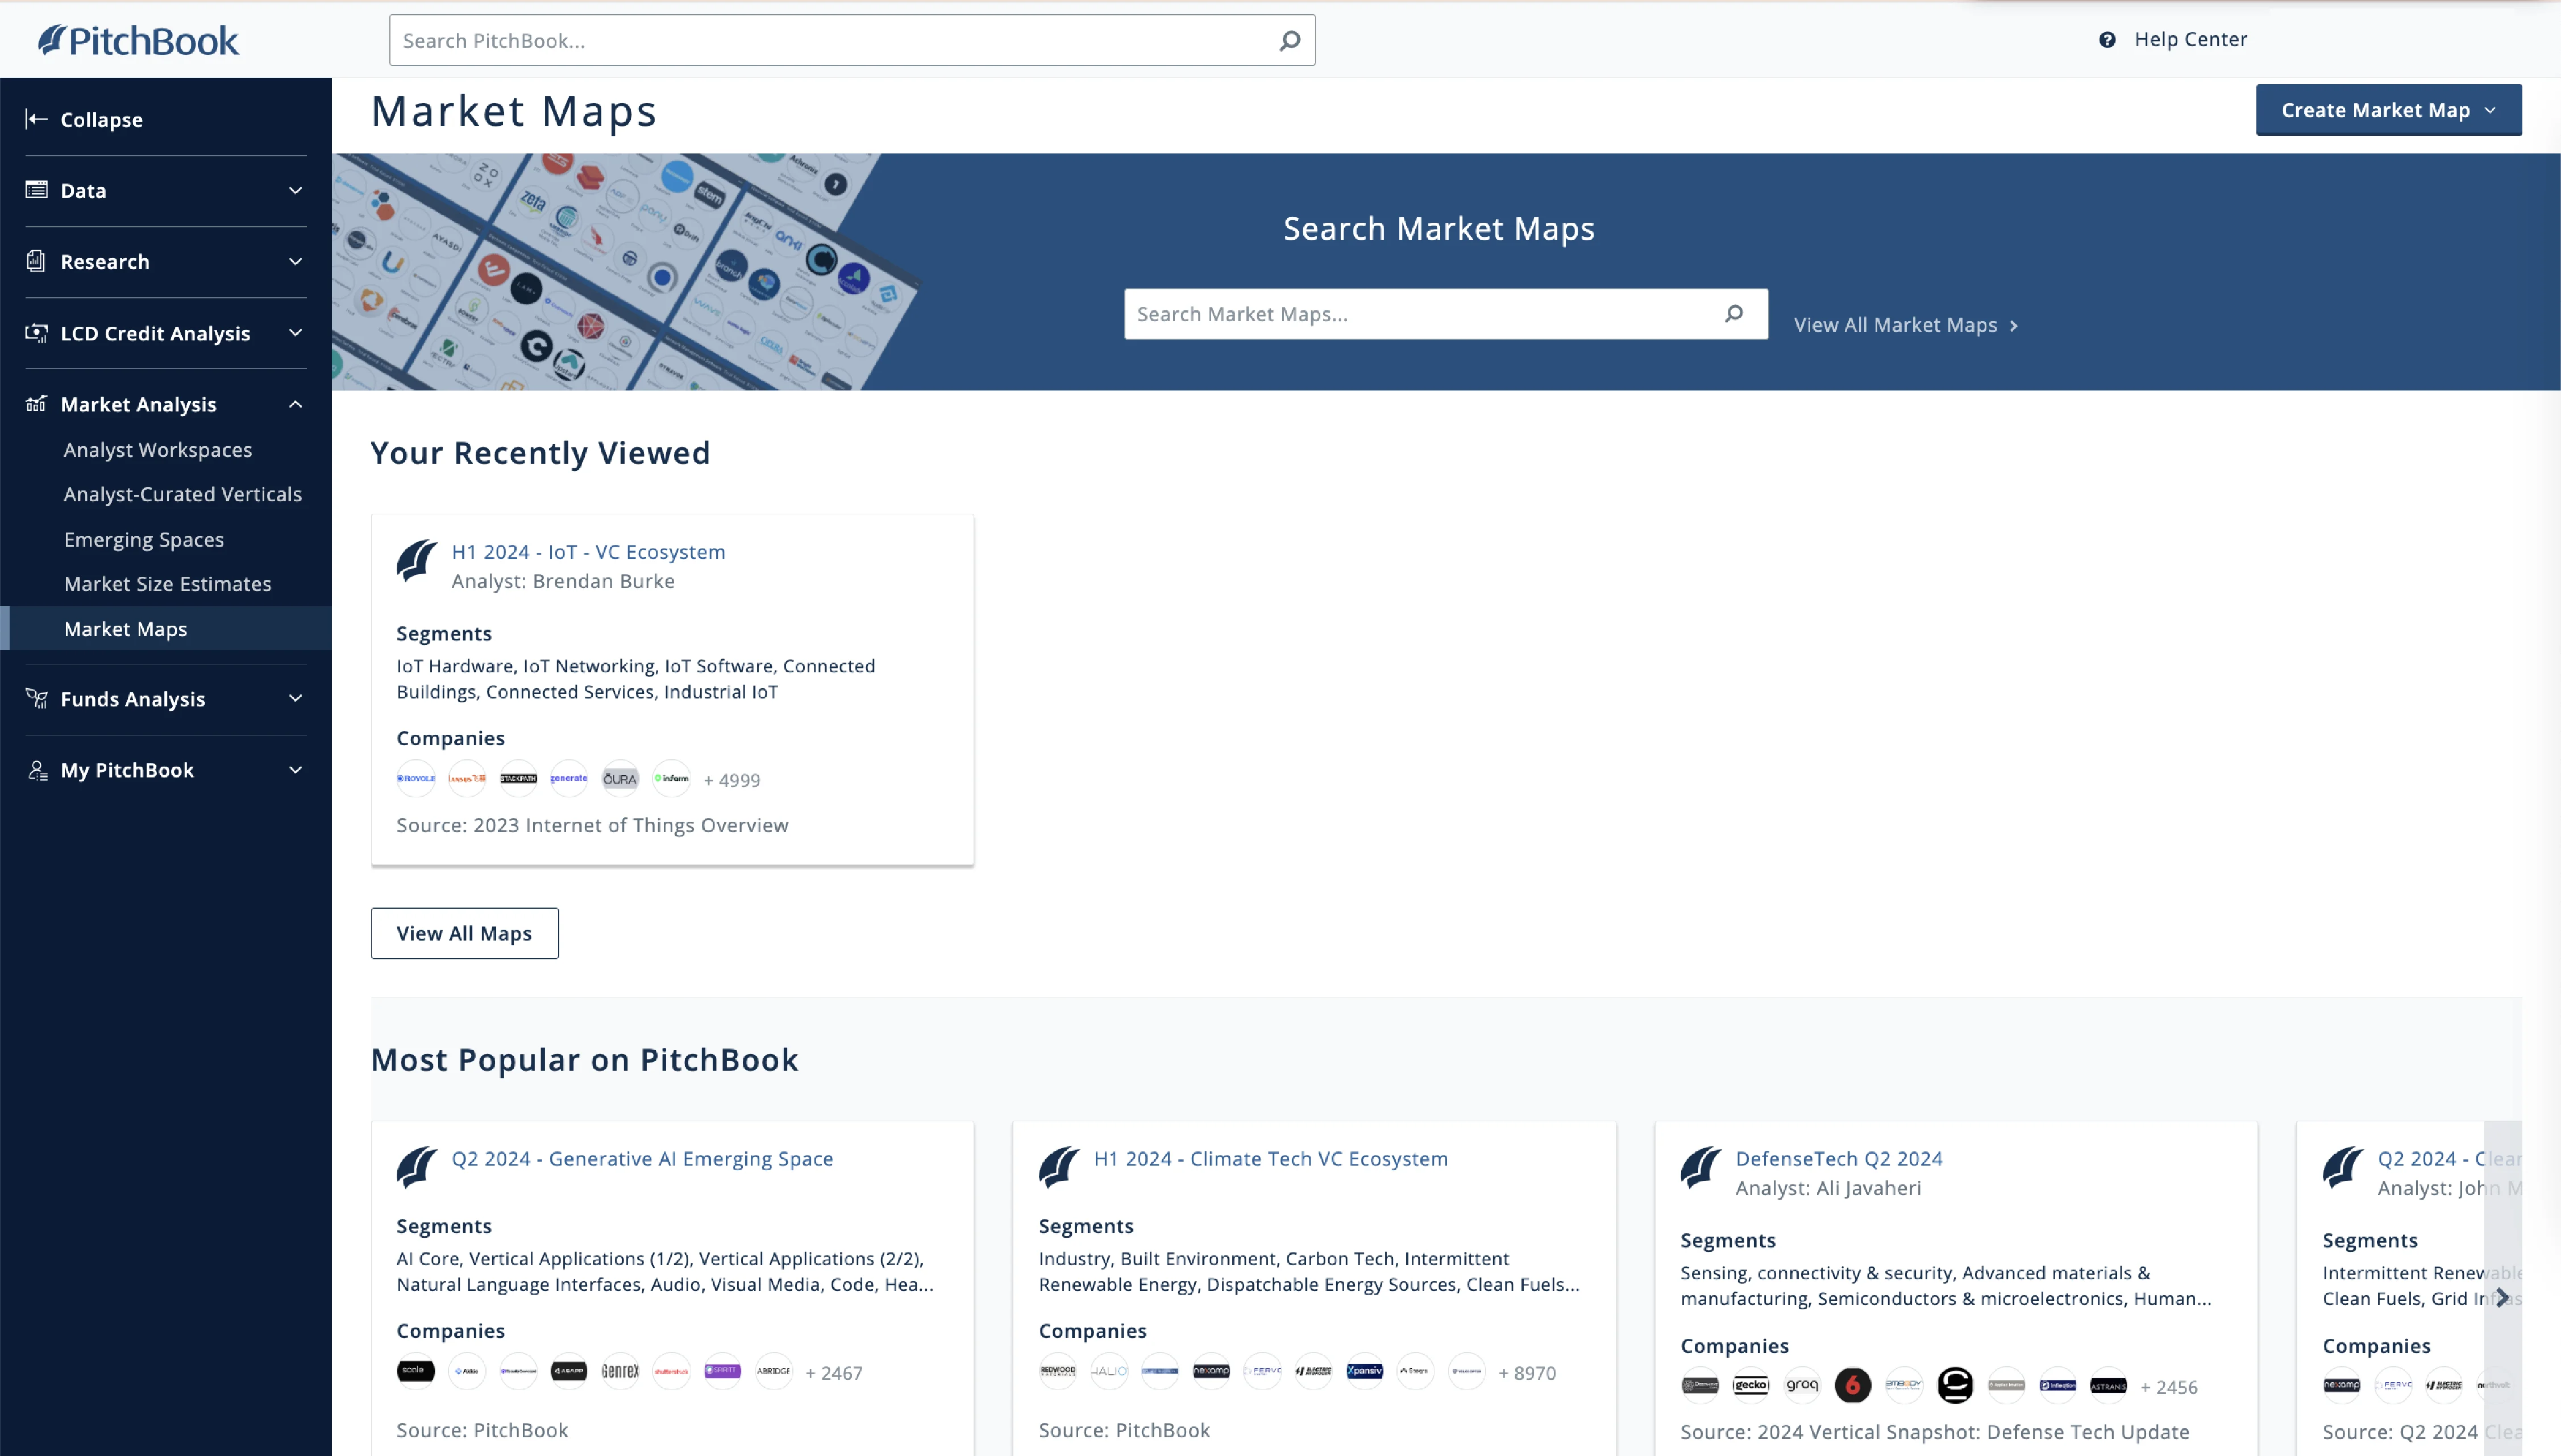Viewport: 2561px width, 1456px height.
Task: Open DefenseTech Q2 2024 map
Action: 1839,1158
